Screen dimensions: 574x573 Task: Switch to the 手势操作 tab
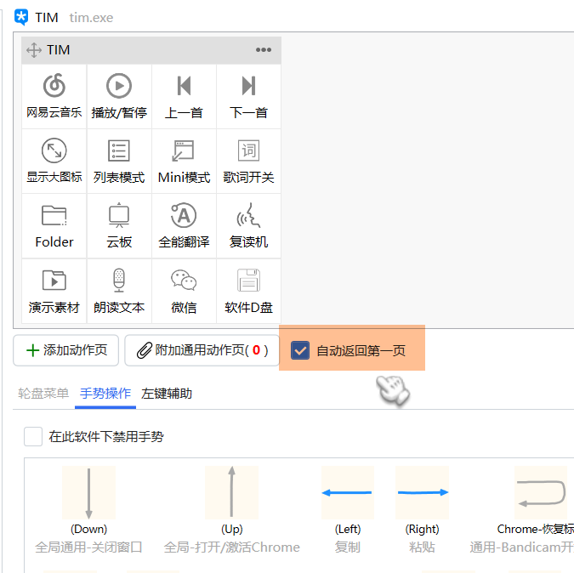[105, 394]
